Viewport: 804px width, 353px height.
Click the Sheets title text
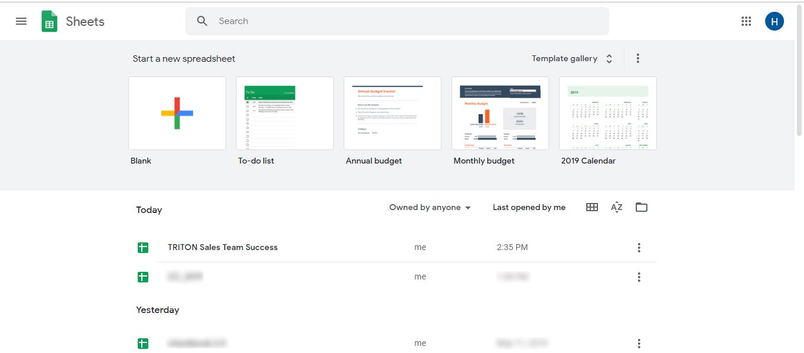coord(85,22)
